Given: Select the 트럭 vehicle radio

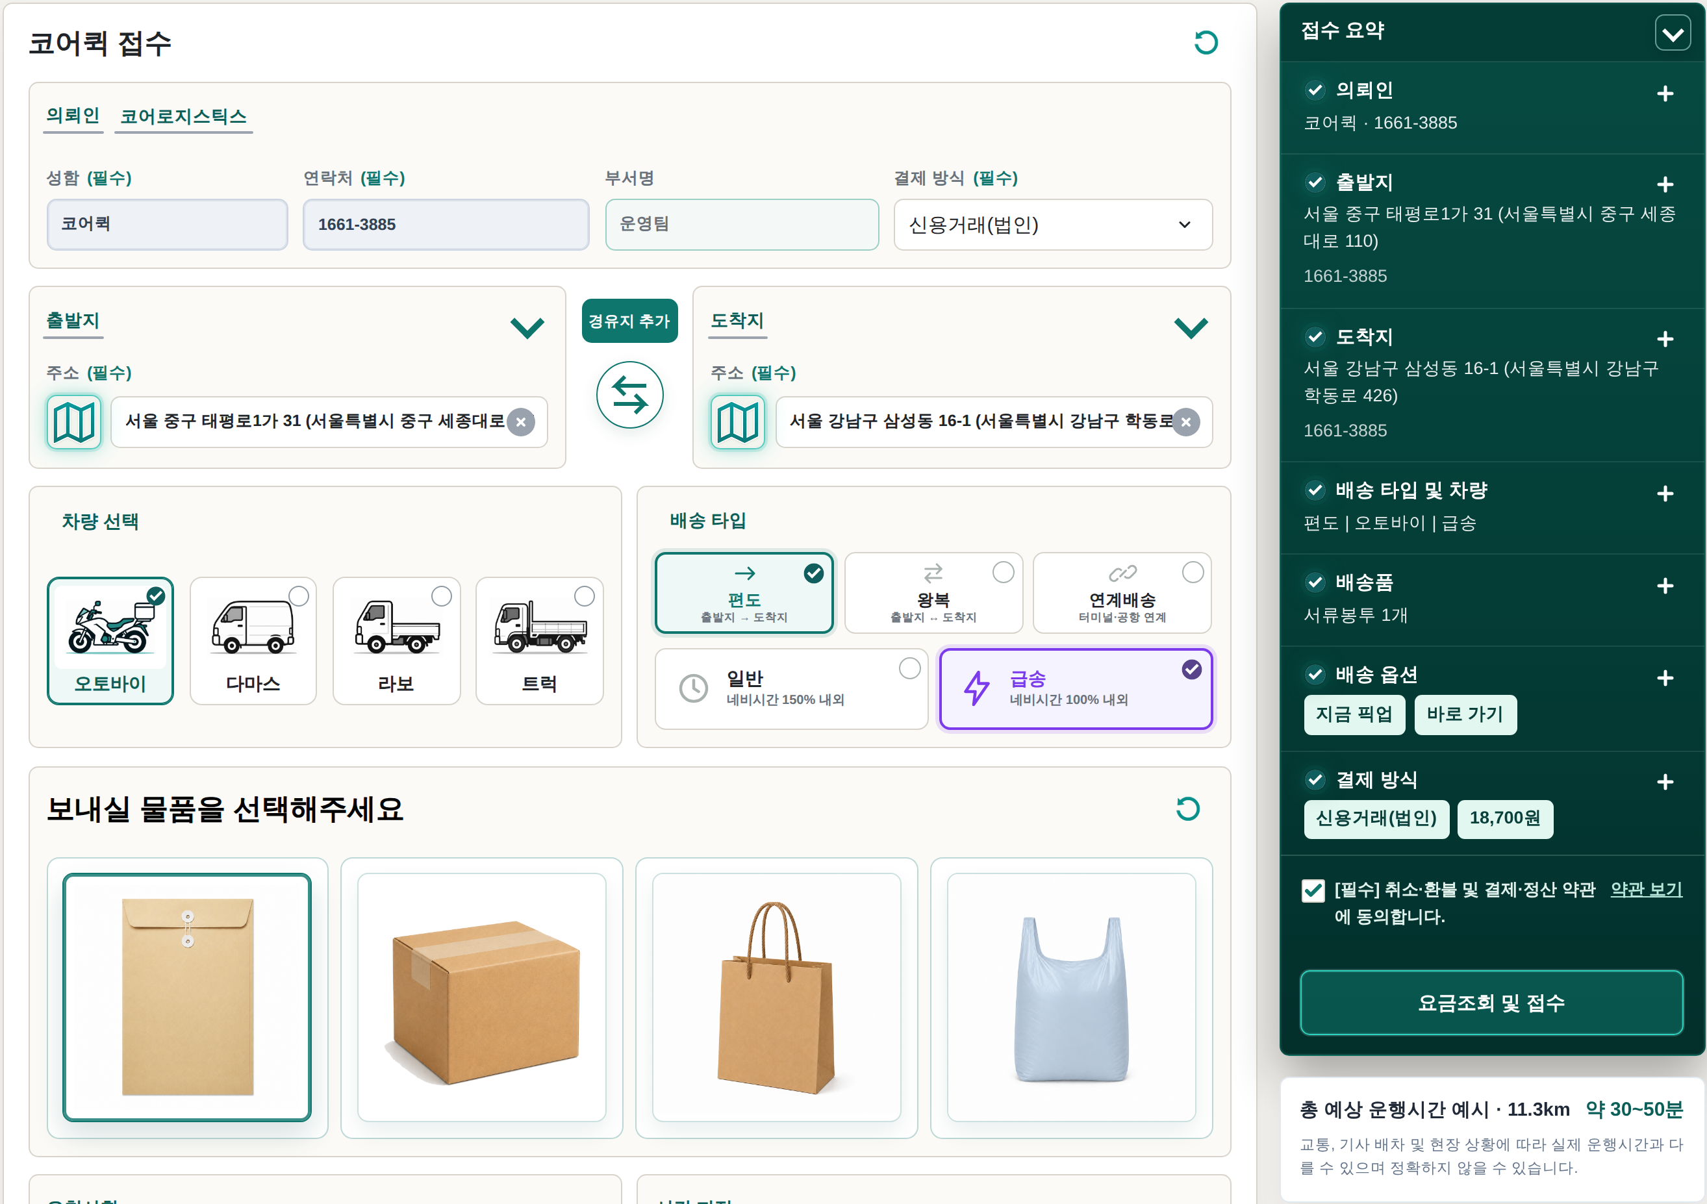Looking at the screenshot, I should click(x=585, y=596).
